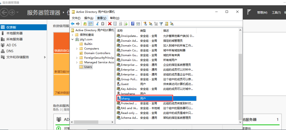Collapse the jdg1.com domain node
286x130 pixels.
tap(73, 39)
